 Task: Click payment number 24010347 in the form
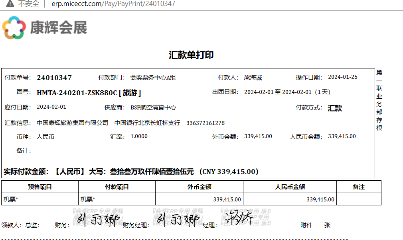54,78
